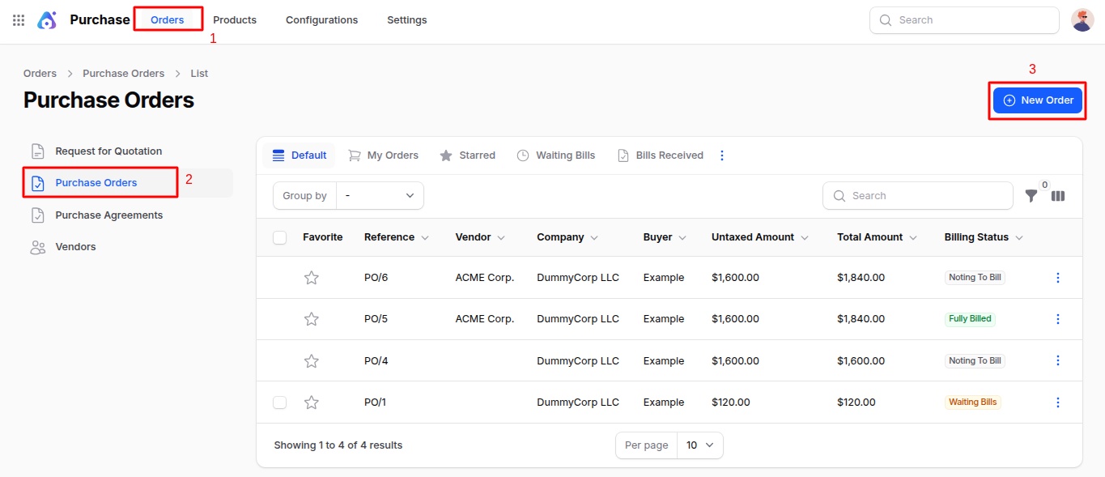Open the Vendors sidebar item

[x=75, y=247]
